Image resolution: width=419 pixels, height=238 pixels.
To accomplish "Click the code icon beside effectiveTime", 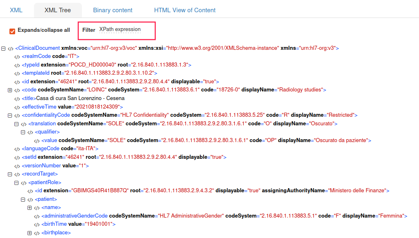I will click(17, 107).
